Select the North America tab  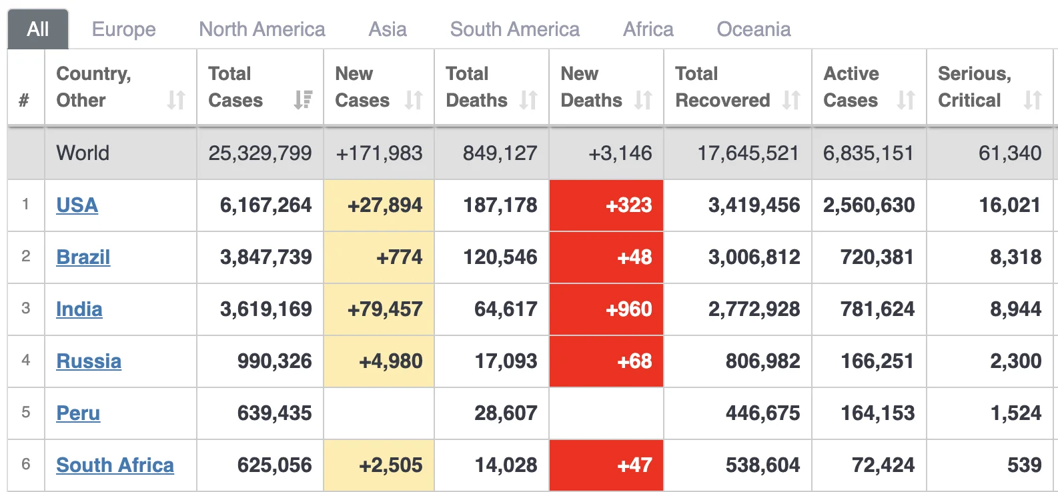click(262, 29)
